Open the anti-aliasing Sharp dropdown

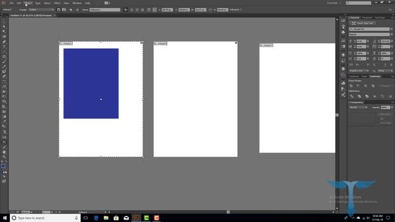pyautogui.click(x=385, y=71)
